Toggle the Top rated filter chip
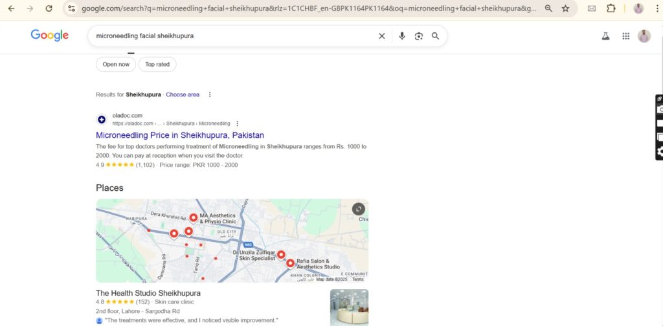The width and height of the screenshot is (663, 326). coord(157,64)
